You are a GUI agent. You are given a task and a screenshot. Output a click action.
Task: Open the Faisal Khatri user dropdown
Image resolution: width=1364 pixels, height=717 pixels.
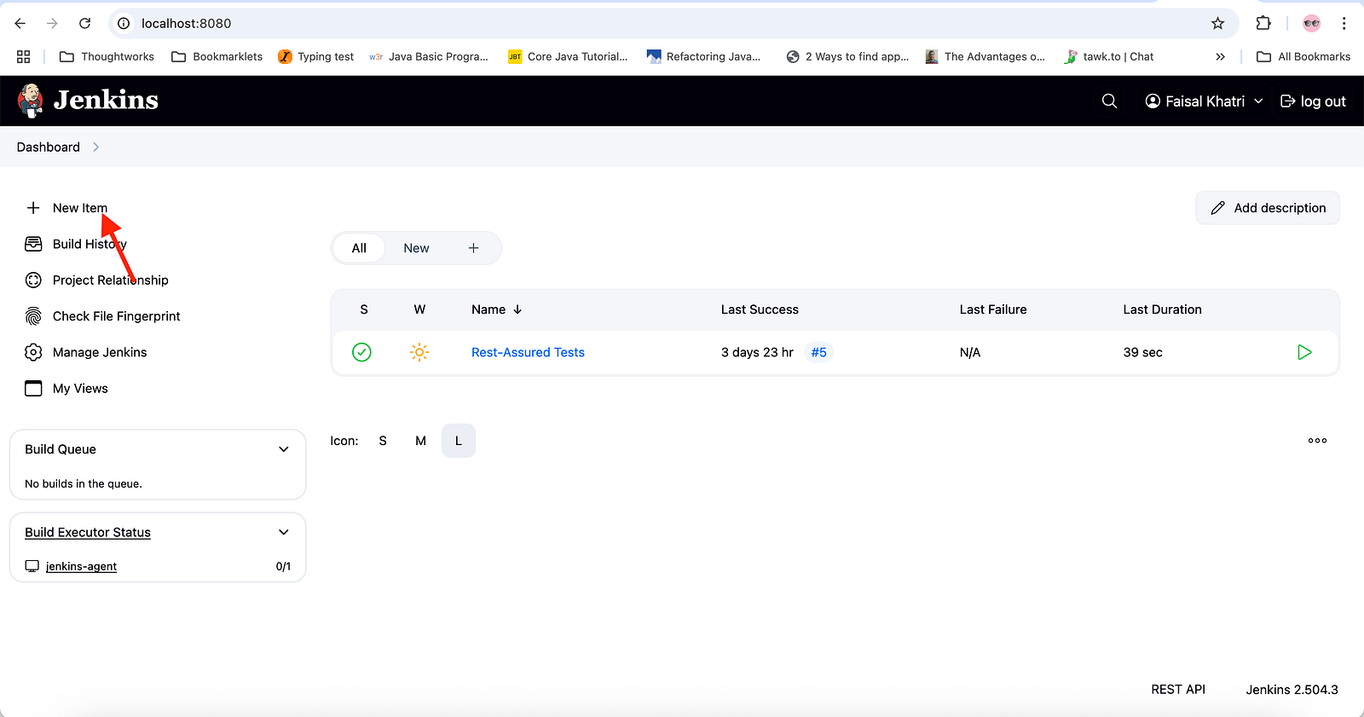click(x=1204, y=101)
